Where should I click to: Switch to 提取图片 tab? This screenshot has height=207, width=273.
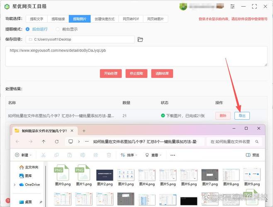(x=80, y=19)
